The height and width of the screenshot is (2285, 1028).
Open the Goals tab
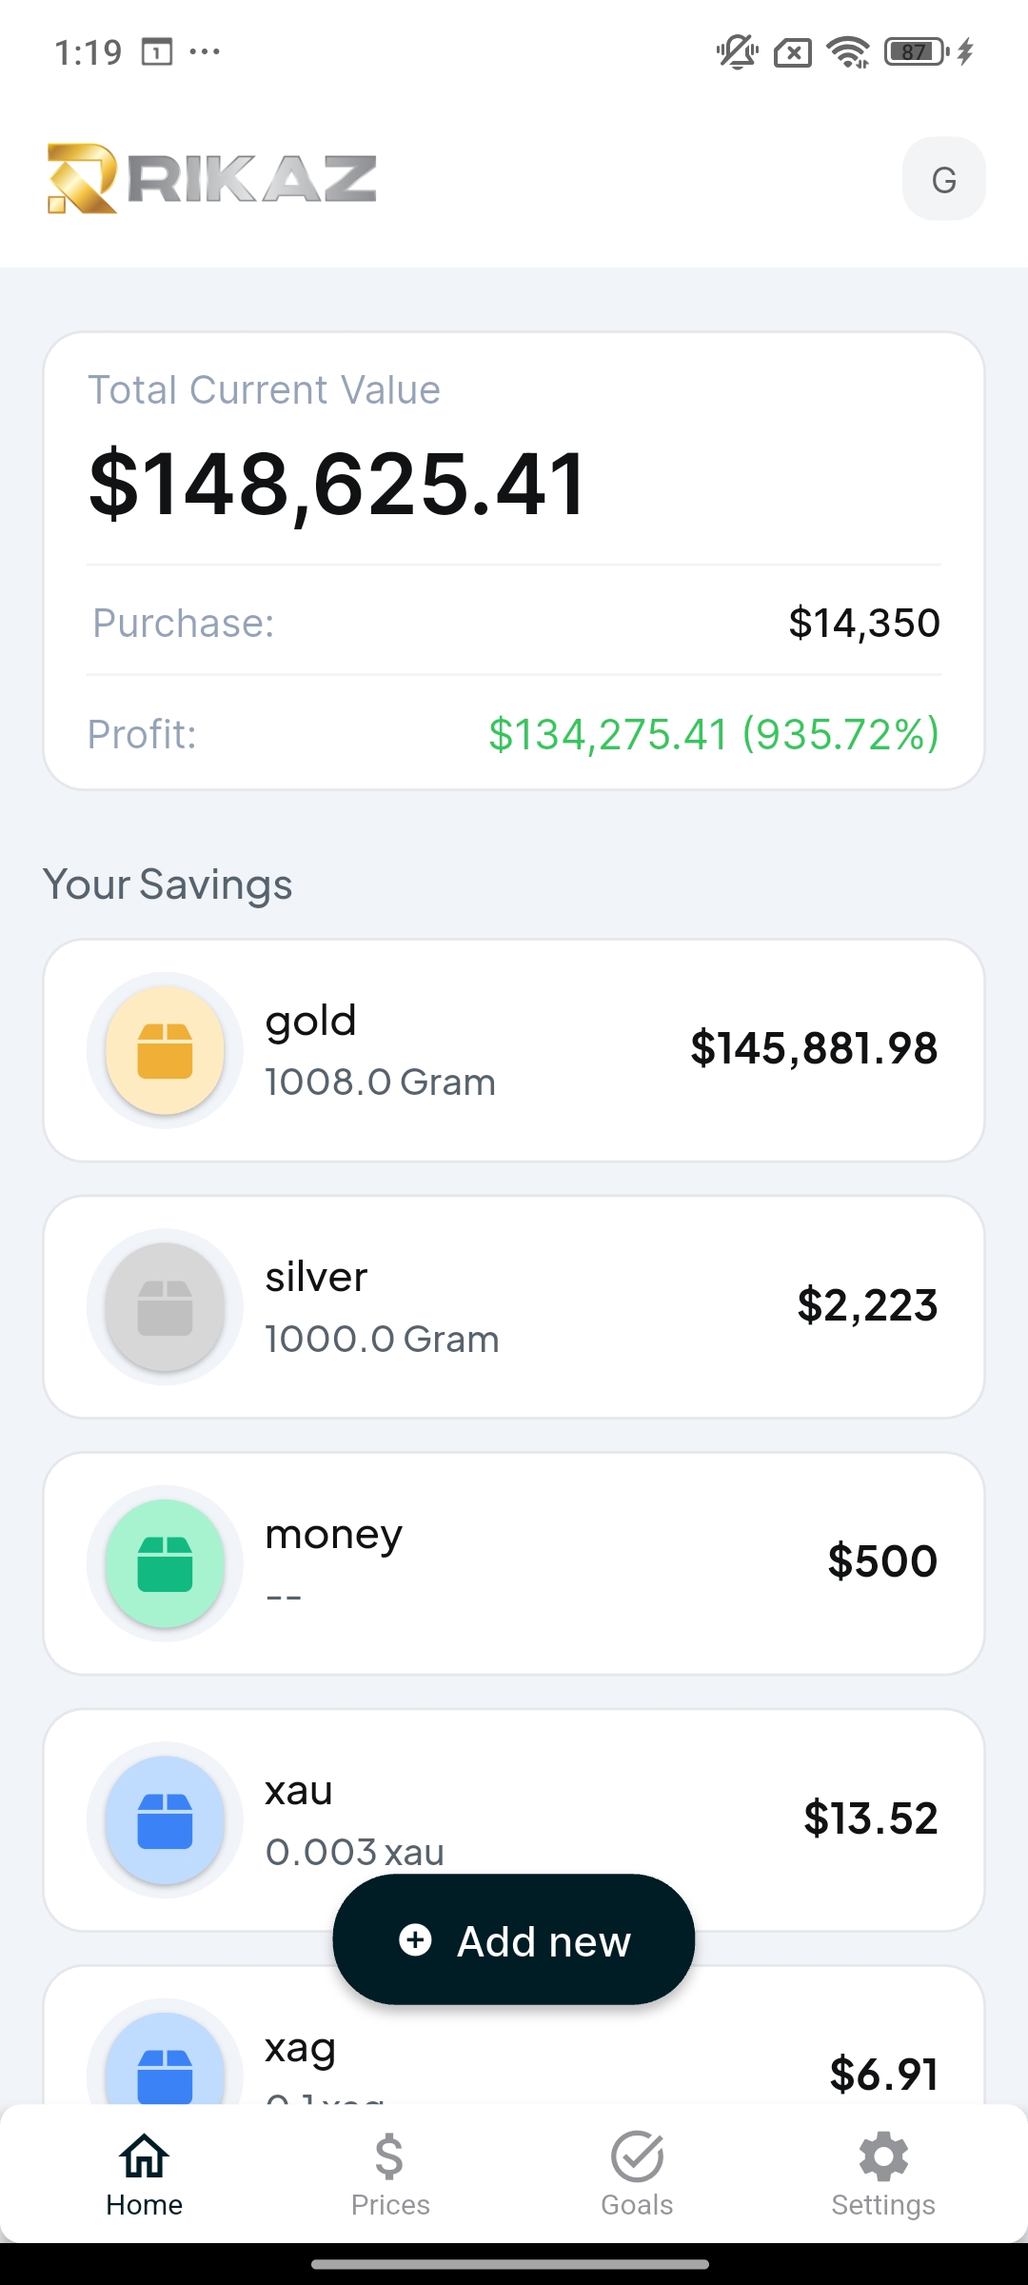click(x=637, y=2175)
